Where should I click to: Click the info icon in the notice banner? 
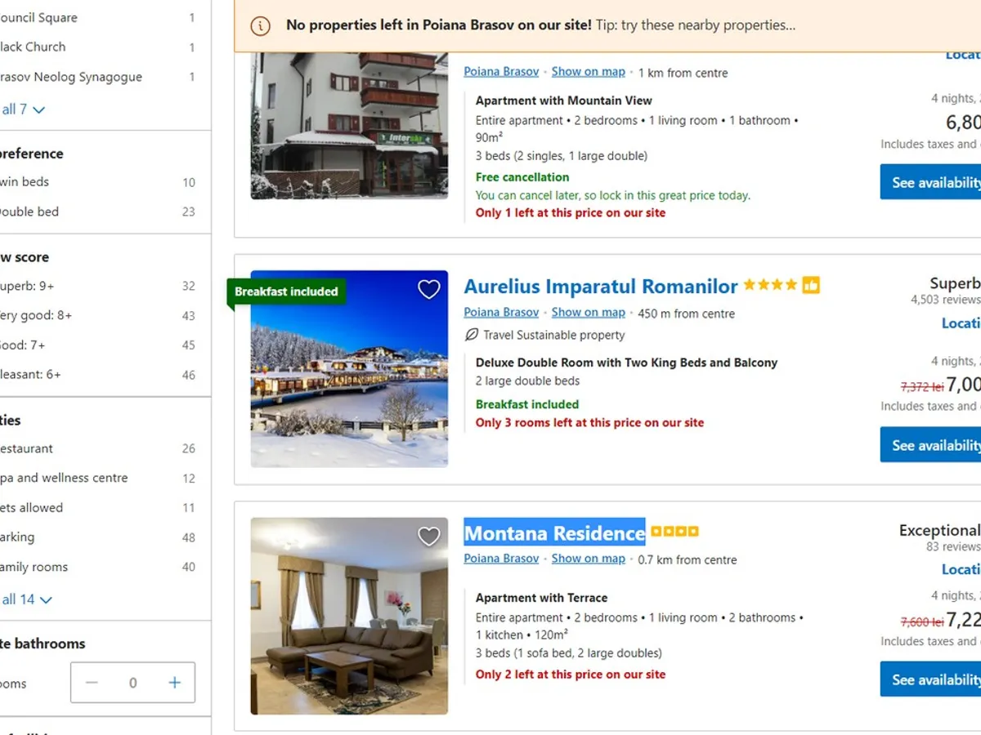click(x=260, y=25)
